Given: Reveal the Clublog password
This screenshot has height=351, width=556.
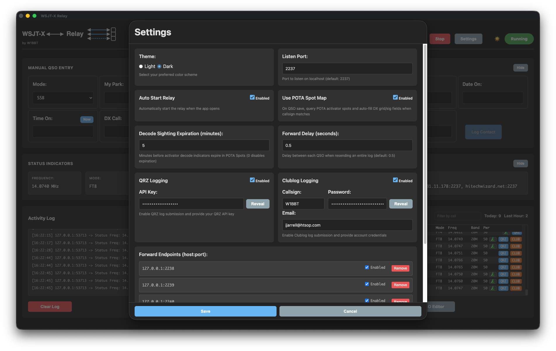Looking at the screenshot, I should pos(401,204).
